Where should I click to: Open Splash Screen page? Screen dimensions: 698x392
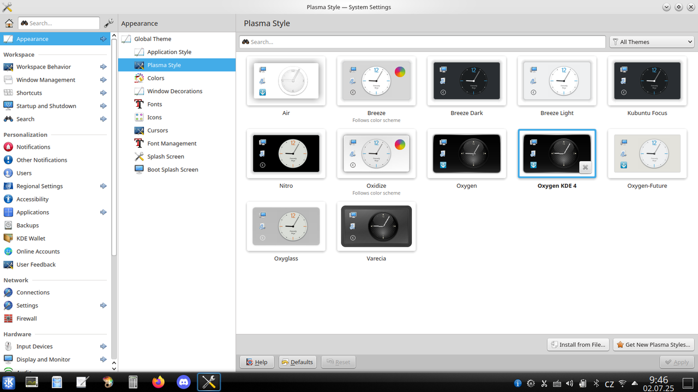(177, 157)
